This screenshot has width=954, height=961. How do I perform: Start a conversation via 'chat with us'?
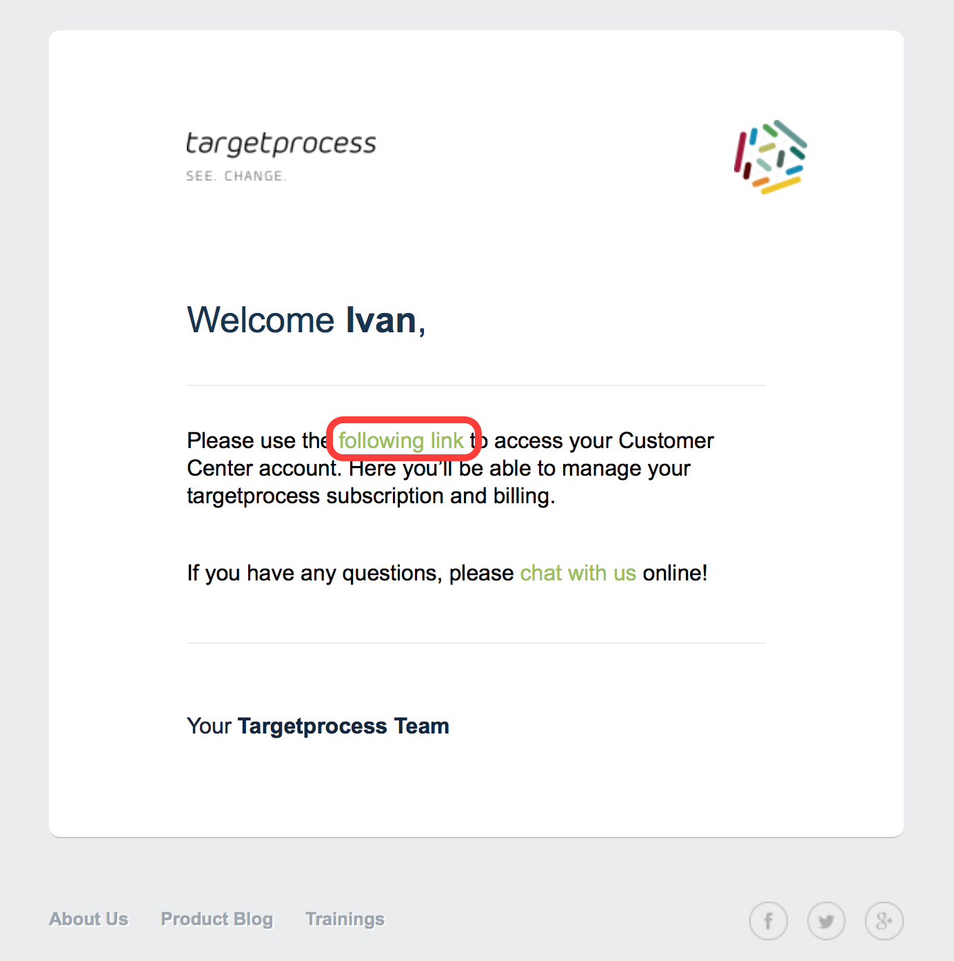click(x=578, y=573)
